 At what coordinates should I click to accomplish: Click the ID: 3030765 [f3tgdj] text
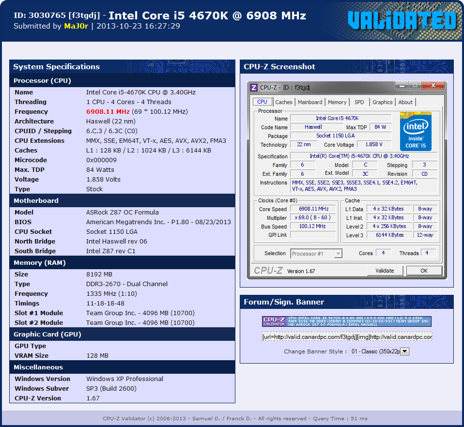click(x=57, y=15)
